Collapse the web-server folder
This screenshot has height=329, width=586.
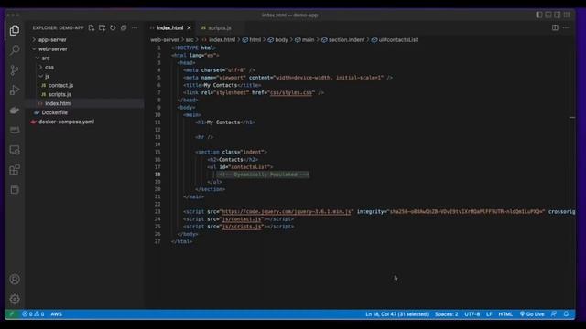click(x=53, y=48)
